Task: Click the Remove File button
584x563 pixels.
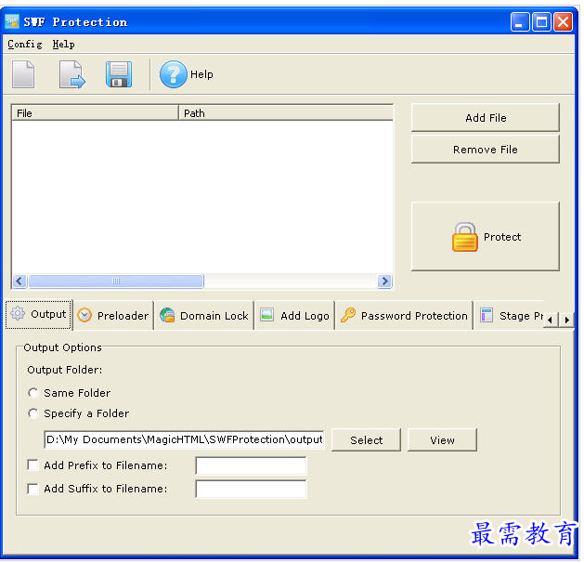Action: pos(486,150)
